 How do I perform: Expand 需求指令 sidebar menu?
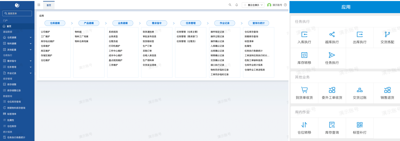[17, 61]
